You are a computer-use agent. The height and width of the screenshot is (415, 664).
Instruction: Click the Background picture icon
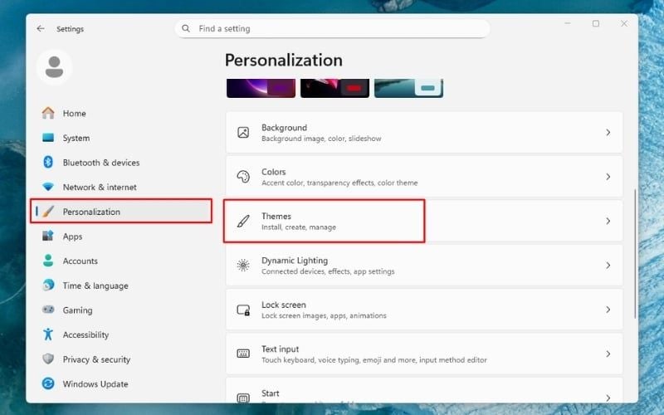243,133
